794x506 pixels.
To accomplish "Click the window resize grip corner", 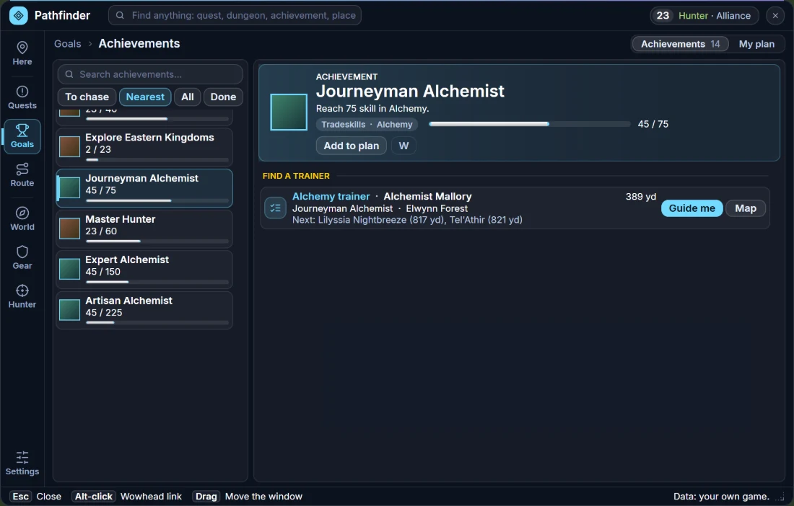I will point(780,498).
